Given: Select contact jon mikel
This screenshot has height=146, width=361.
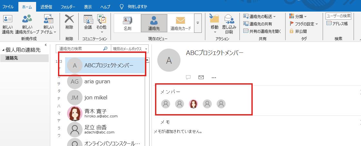Looking at the screenshot, I should pyautogui.click(x=105, y=97).
